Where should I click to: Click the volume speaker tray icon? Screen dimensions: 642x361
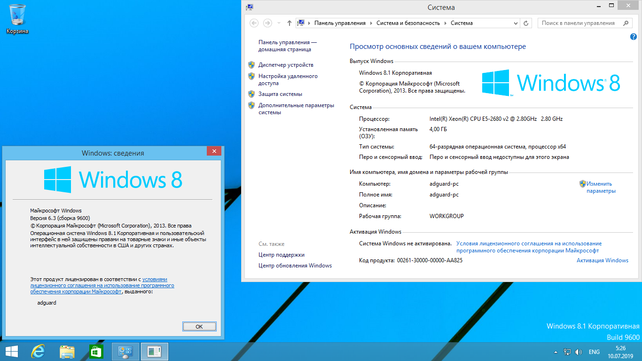click(579, 352)
